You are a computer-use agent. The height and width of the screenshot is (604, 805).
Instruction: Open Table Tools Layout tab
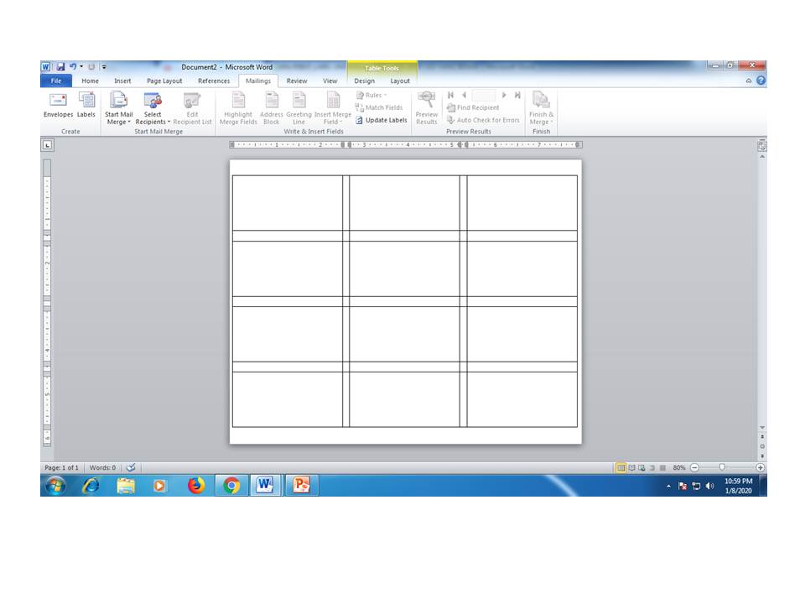pyautogui.click(x=400, y=81)
